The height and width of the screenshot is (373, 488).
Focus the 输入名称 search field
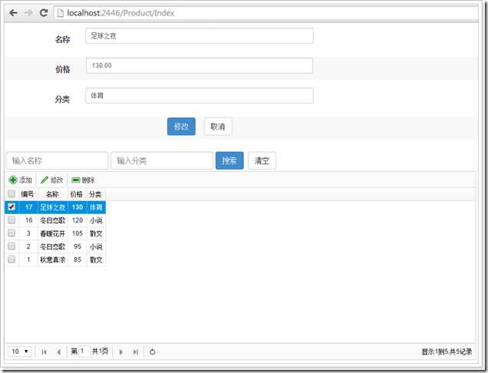pos(57,160)
